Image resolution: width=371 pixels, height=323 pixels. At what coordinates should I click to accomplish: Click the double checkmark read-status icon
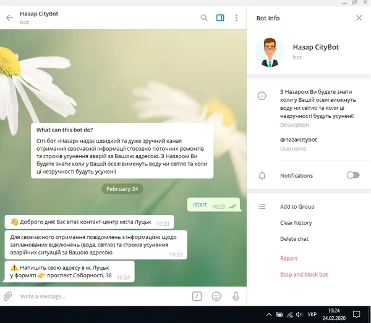click(232, 206)
